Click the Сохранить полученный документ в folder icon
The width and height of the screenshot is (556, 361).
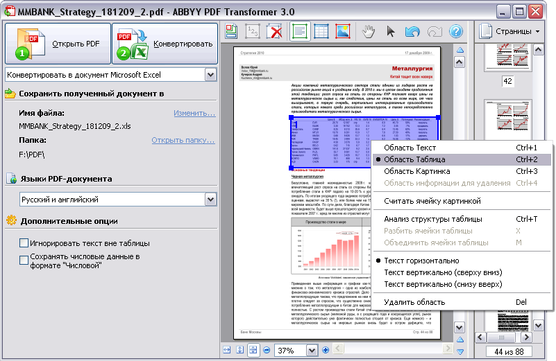(x=10, y=94)
